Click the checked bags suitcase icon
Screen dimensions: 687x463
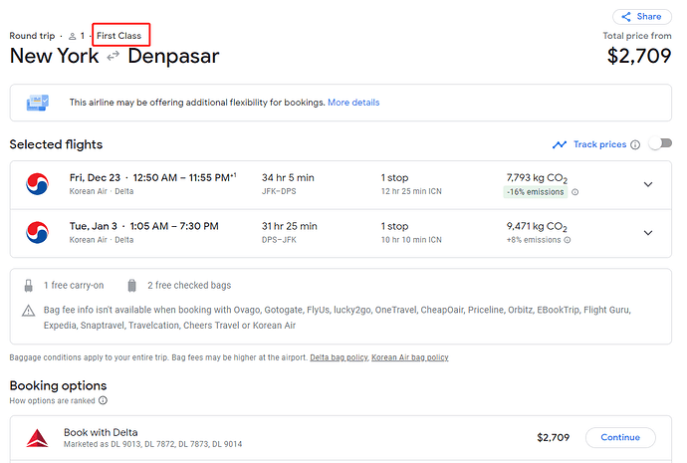(131, 286)
